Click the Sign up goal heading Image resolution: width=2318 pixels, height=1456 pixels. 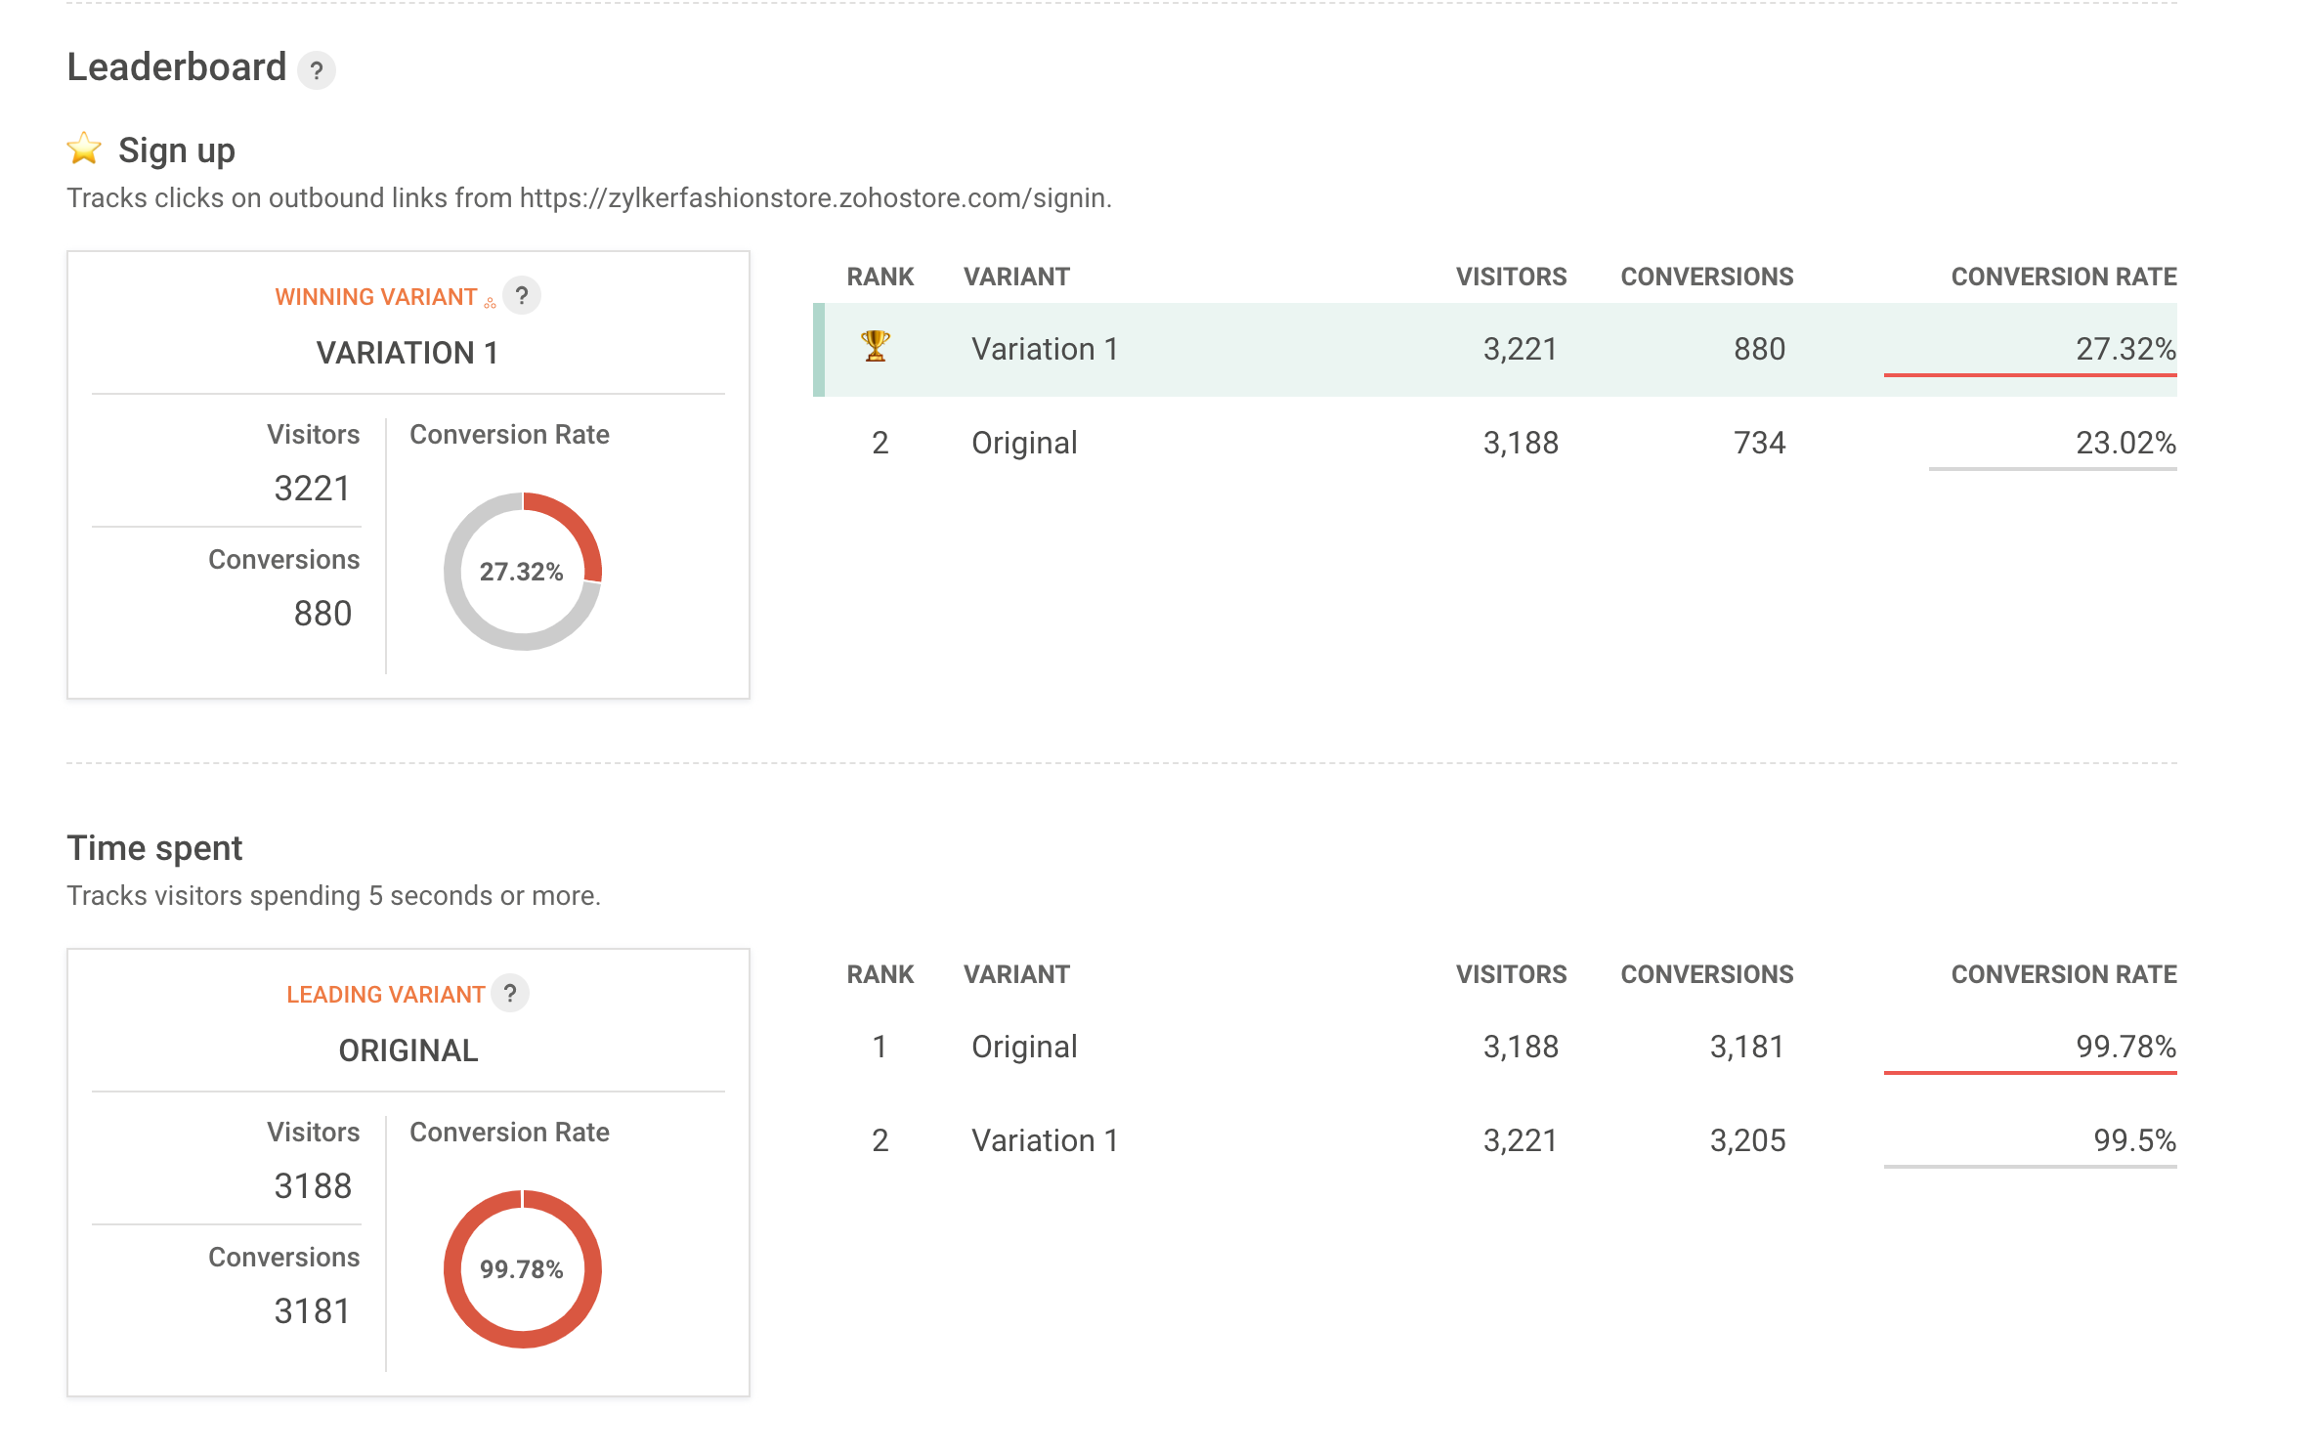(176, 150)
